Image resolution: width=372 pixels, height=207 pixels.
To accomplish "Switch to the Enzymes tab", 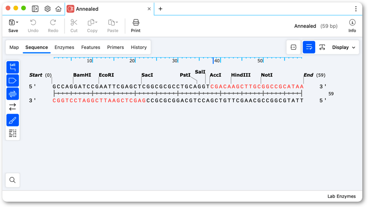I will click(x=64, y=47).
